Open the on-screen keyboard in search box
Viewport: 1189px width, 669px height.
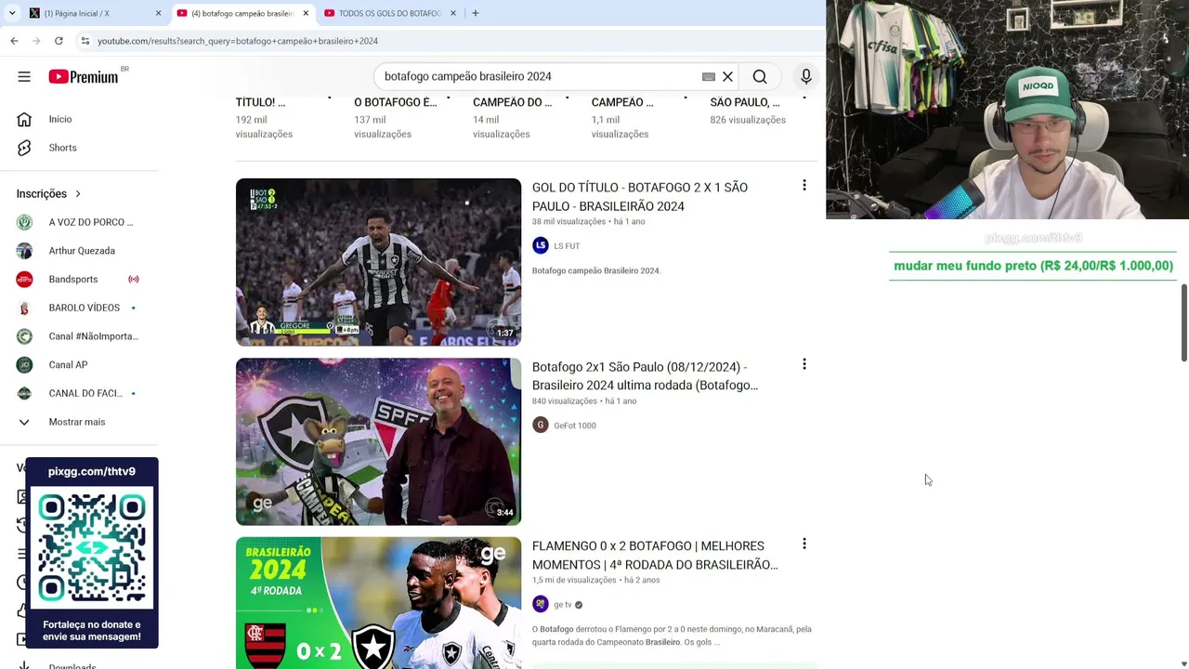709,76
